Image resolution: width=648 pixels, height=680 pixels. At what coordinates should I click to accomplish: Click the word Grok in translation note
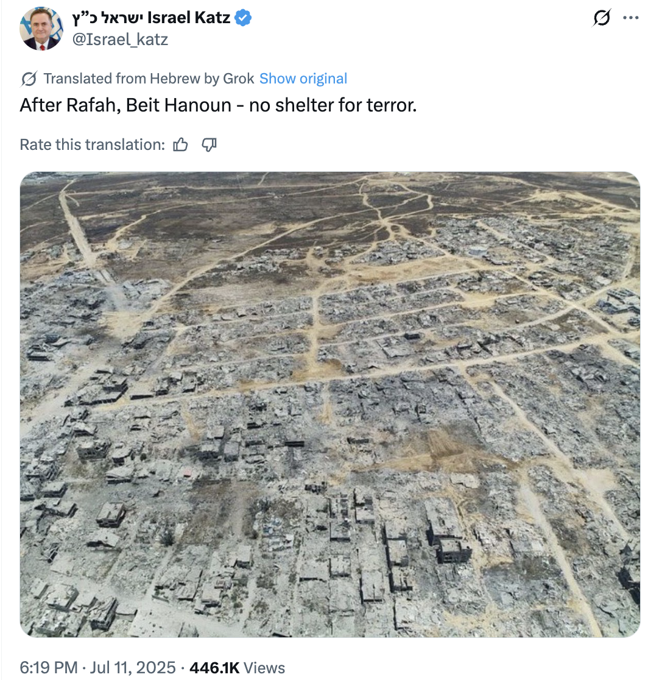pyautogui.click(x=238, y=79)
